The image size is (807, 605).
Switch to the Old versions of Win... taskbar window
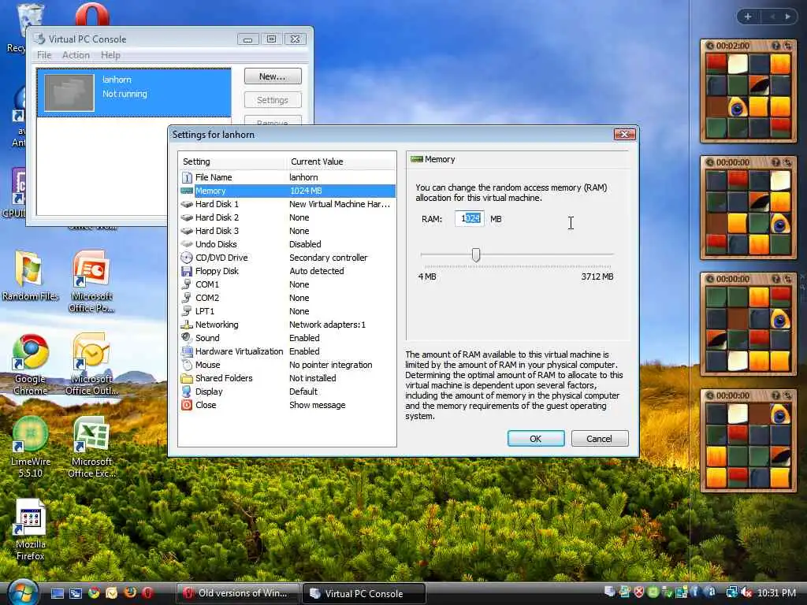[238, 593]
